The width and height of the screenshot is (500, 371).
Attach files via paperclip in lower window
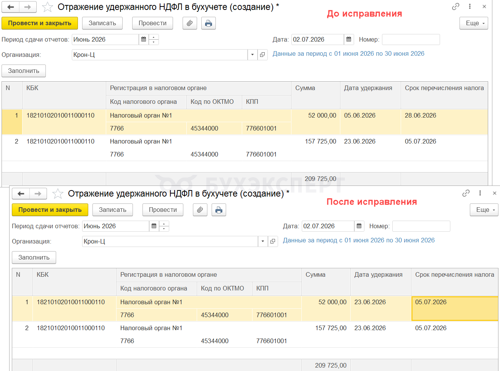click(x=200, y=210)
